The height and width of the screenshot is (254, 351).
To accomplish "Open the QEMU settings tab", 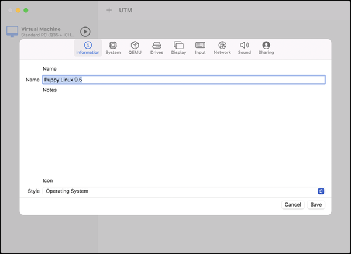I will 135,48.
